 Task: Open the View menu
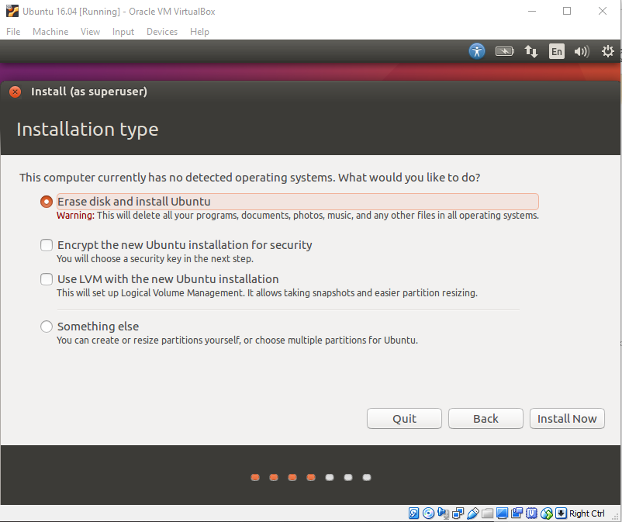[x=90, y=32]
